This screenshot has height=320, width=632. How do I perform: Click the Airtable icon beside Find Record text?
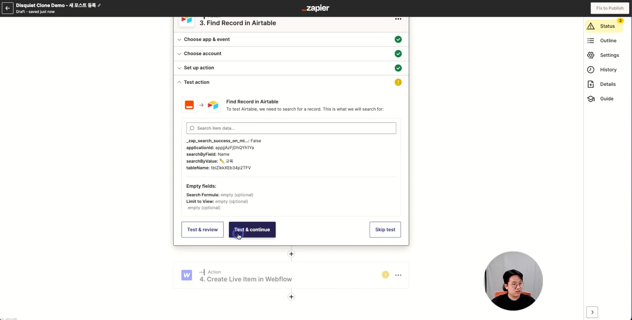pos(213,105)
